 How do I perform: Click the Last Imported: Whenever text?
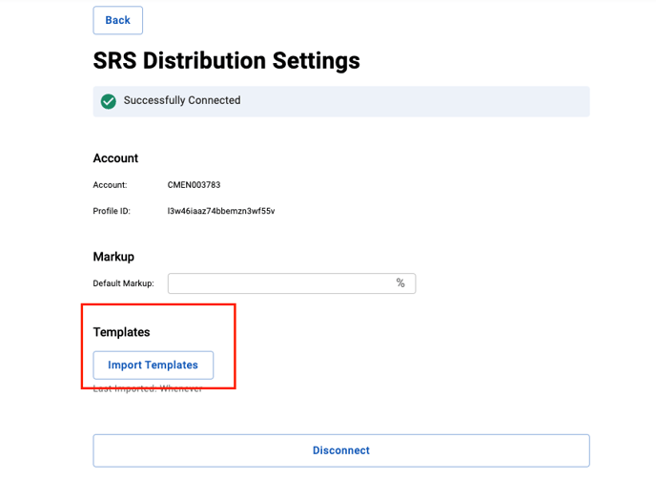click(x=147, y=388)
